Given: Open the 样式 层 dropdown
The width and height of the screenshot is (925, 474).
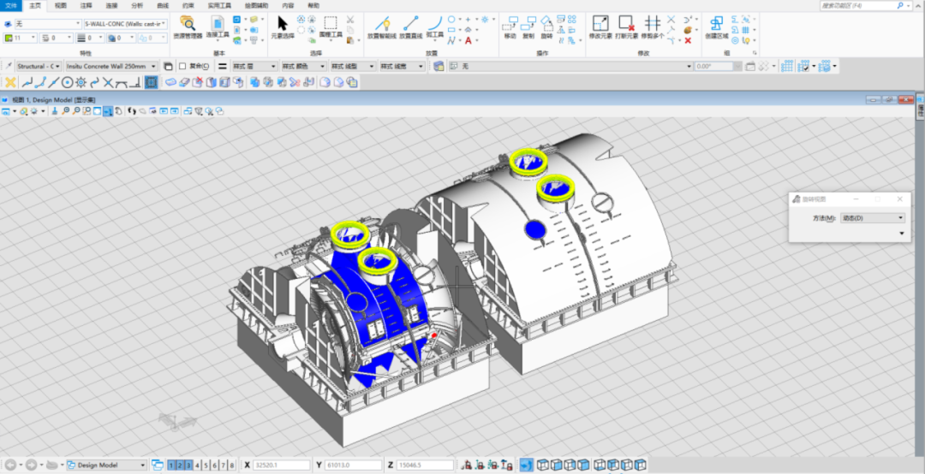Looking at the screenshot, I should click(x=254, y=67).
